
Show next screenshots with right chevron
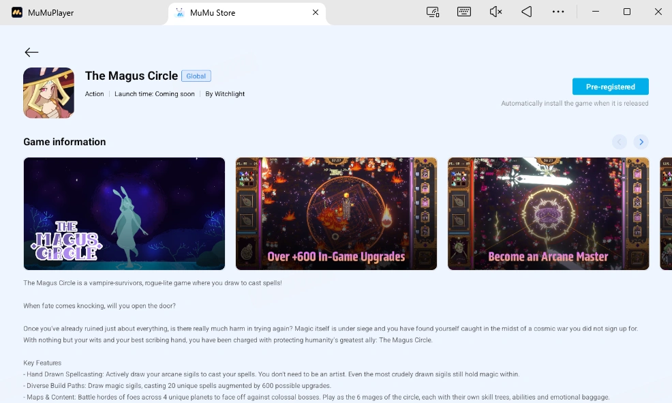641,142
